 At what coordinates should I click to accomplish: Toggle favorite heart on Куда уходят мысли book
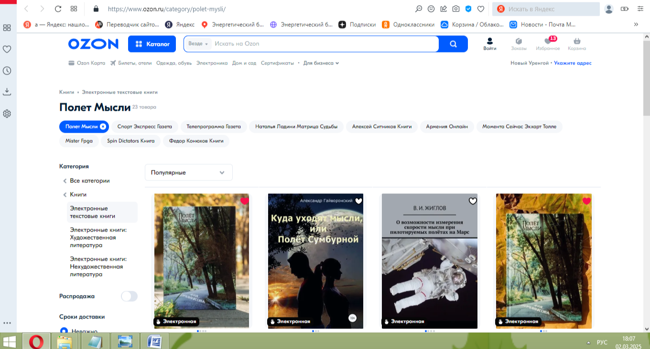pos(358,201)
